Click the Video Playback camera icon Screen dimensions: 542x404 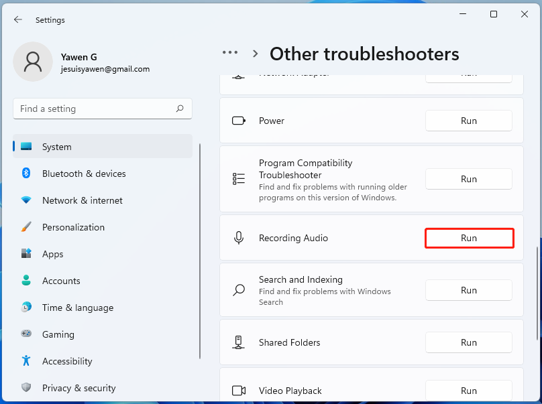[x=239, y=391]
